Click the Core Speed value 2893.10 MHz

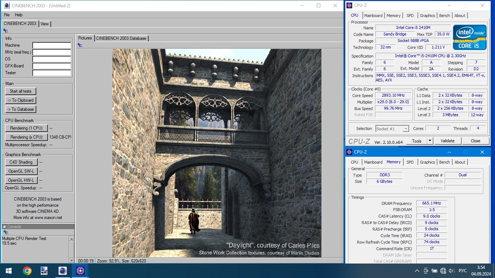pyautogui.click(x=393, y=96)
